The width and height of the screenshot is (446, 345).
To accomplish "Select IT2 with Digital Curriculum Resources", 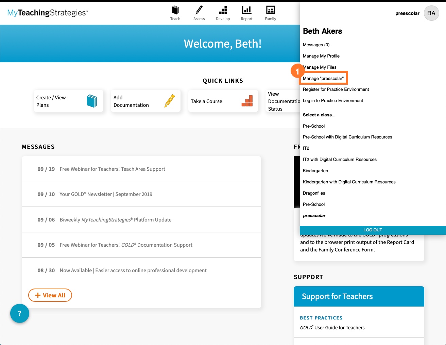I will [340, 159].
